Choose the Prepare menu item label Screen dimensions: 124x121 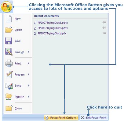click(x=20, y=75)
